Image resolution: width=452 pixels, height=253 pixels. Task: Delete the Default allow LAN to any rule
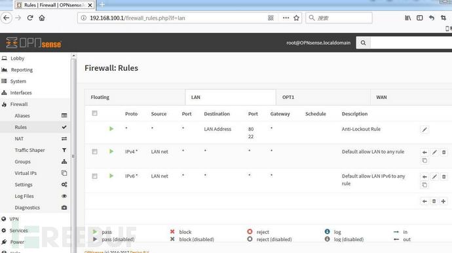444,152
